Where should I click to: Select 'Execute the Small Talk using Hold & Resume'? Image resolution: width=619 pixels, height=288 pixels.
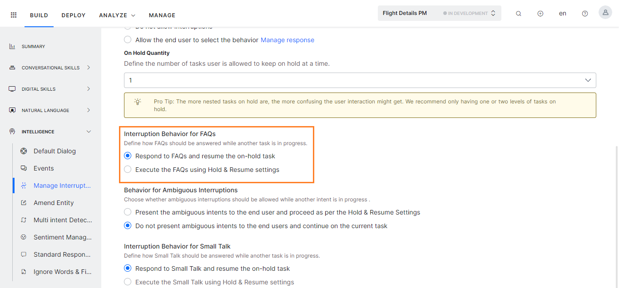pyautogui.click(x=128, y=282)
